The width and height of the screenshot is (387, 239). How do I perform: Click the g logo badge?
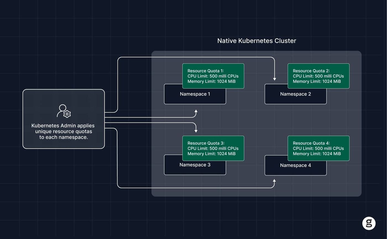(369, 223)
